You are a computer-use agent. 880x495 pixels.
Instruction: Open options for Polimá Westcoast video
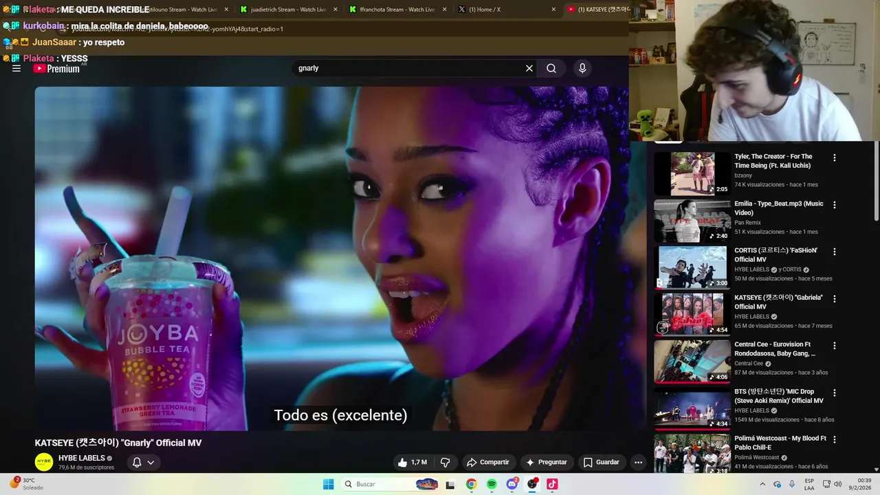(835, 439)
